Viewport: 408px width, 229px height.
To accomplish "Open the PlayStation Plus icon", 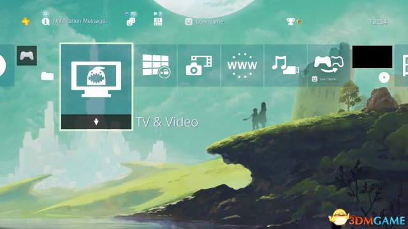I will [x=25, y=21].
